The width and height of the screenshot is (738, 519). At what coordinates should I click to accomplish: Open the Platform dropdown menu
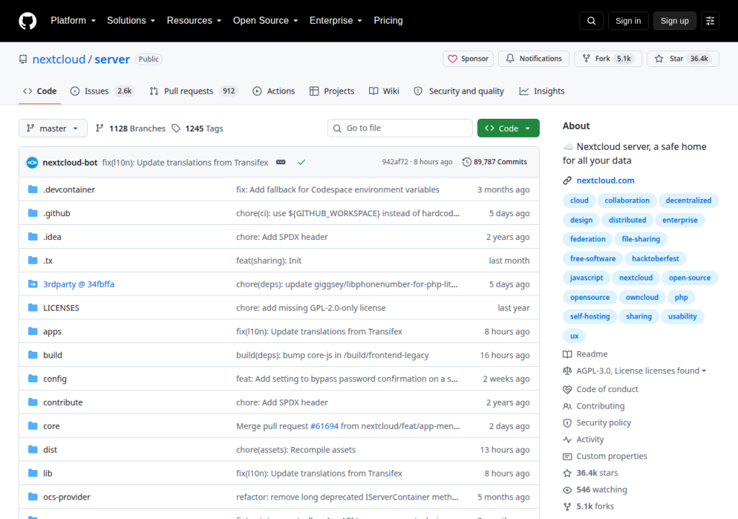coord(73,21)
